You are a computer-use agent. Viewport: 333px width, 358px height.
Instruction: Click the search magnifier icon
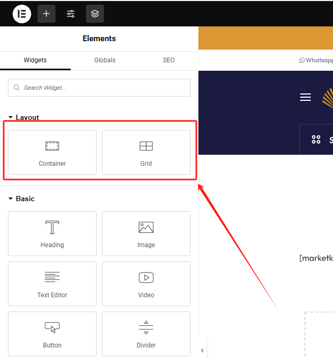click(x=16, y=88)
